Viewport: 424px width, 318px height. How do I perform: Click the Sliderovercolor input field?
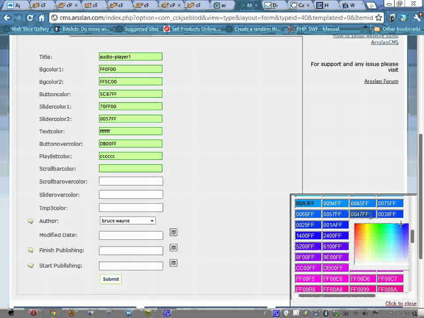coord(131,194)
